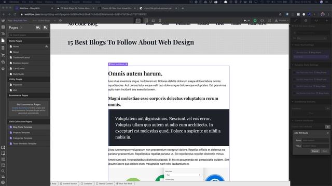Open the gear on Rich Text Block label

(x=127, y=64)
